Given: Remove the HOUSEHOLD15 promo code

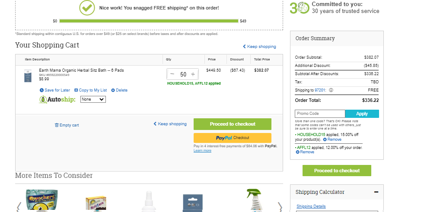Looking at the screenshot, I should [x=332, y=139].
